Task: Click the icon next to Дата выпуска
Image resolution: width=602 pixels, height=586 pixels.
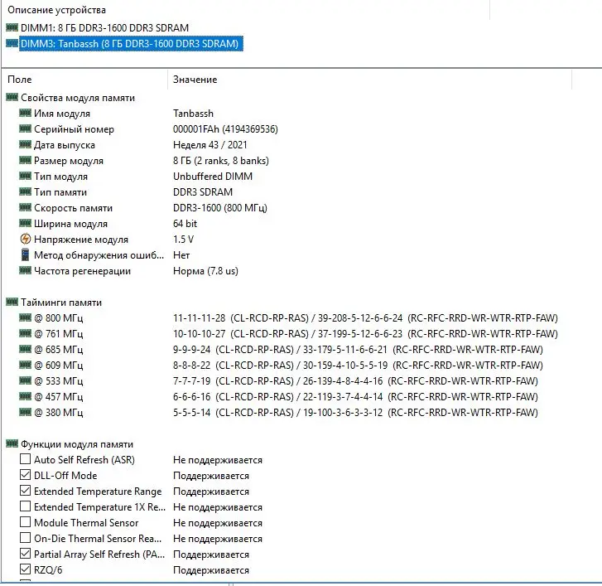Action: (25, 144)
